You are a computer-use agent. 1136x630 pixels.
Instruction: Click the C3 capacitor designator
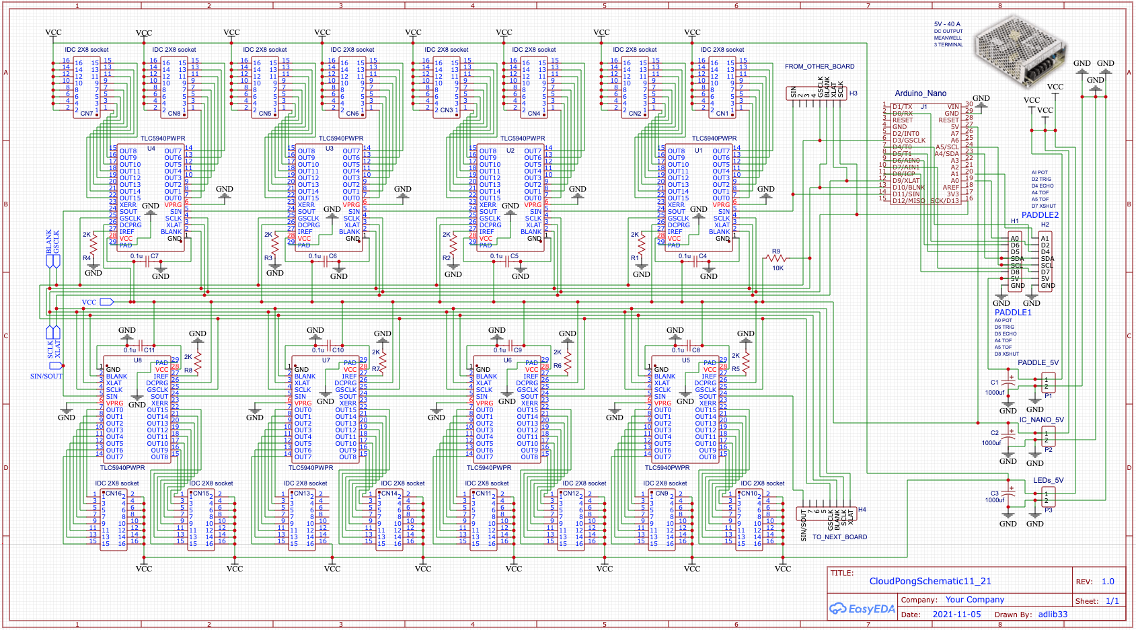994,494
